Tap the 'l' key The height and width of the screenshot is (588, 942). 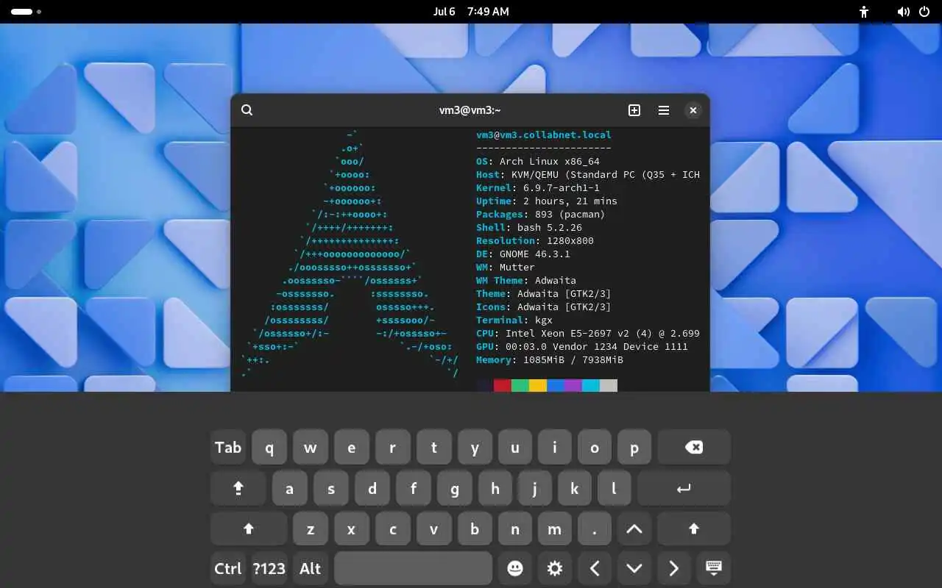click(x=614, y=488)
